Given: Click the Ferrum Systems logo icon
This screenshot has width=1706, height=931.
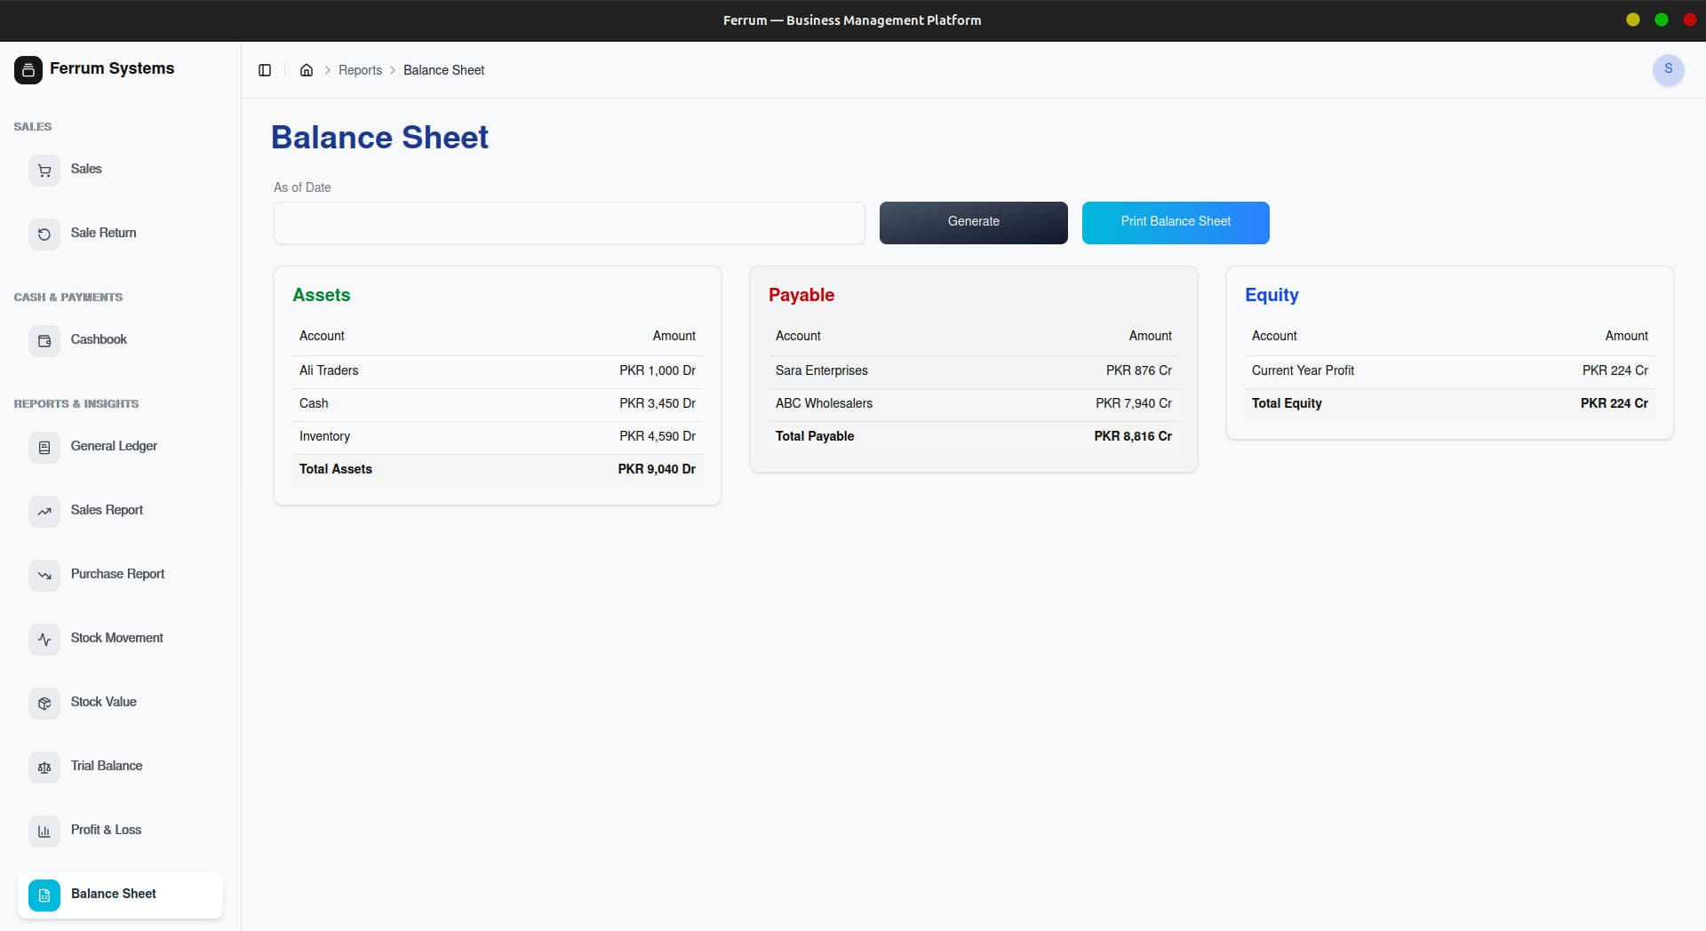Looking at the screenshot, I should coord(28,69).
